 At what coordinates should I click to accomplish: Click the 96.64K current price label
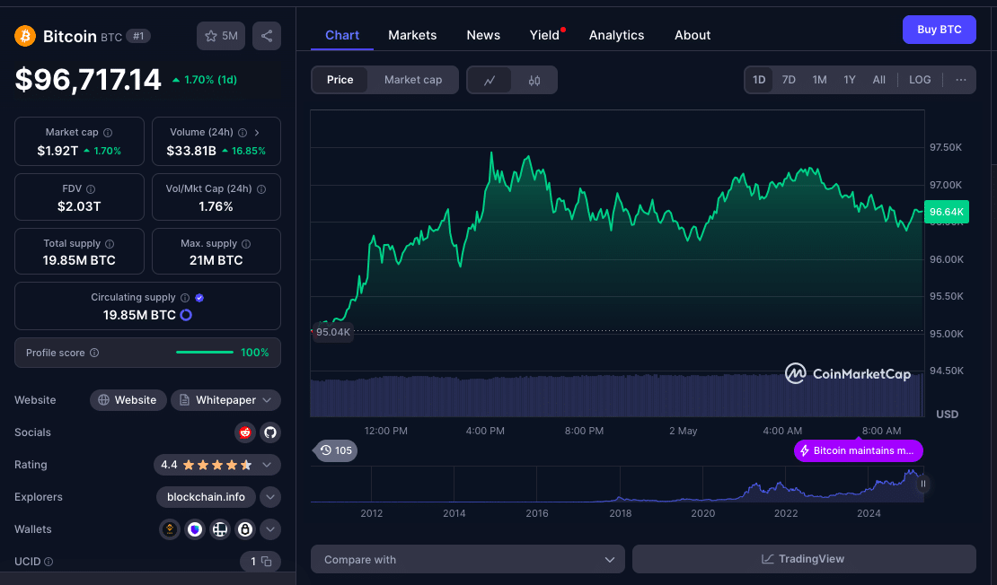[946, 212]
